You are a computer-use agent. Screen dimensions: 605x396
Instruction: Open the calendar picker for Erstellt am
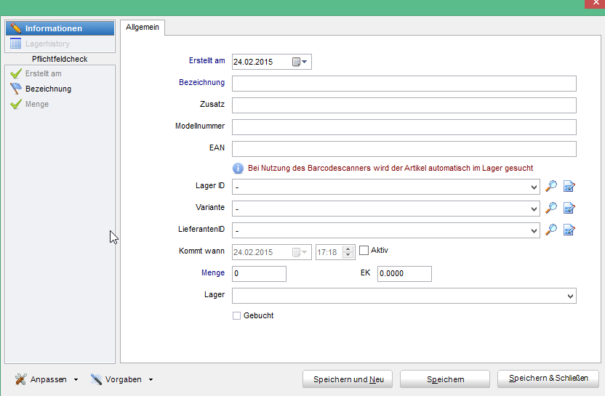[x=300, y=62]
